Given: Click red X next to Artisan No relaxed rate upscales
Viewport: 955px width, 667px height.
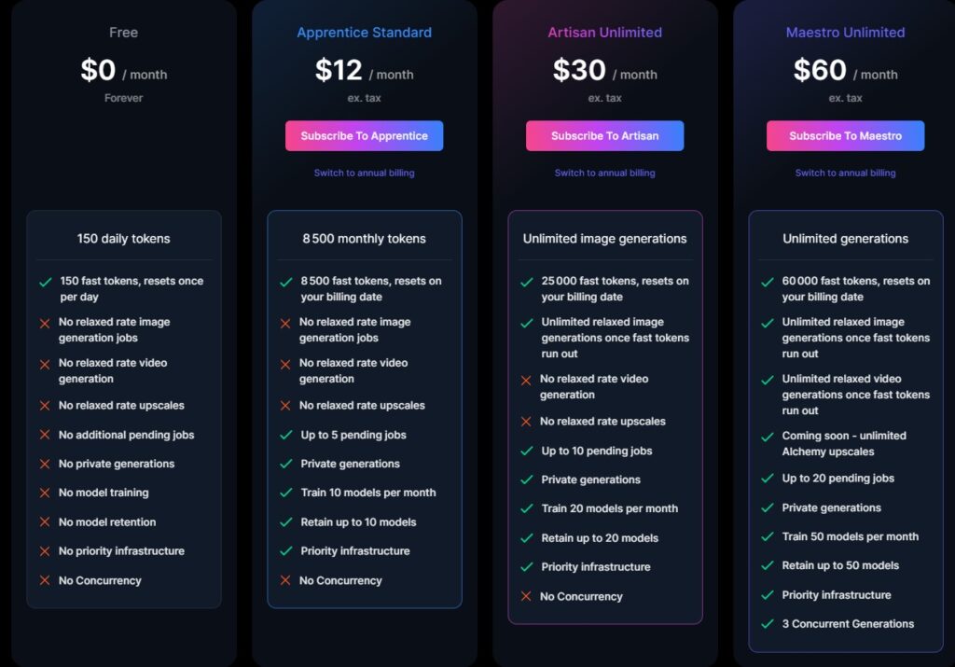Looking at the screenshot, I should click(x=526, y=422).
